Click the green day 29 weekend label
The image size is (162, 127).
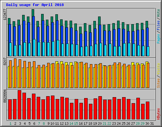[142, 124]
